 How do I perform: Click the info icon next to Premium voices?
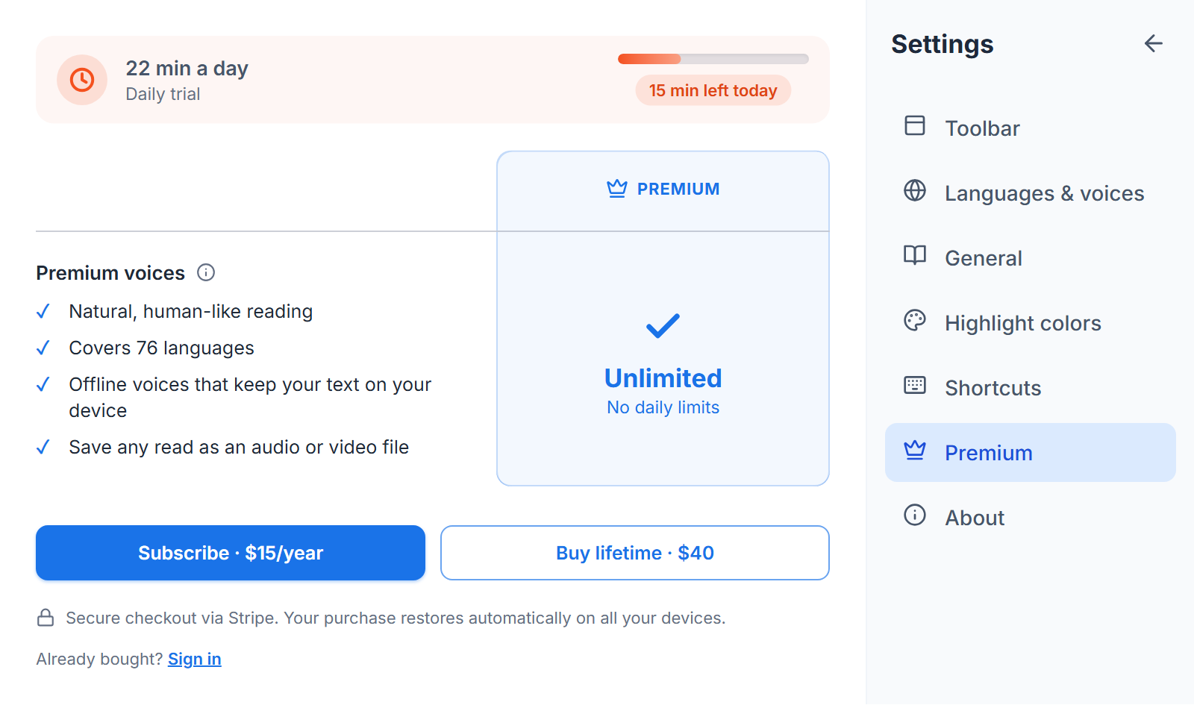point(206,272)
